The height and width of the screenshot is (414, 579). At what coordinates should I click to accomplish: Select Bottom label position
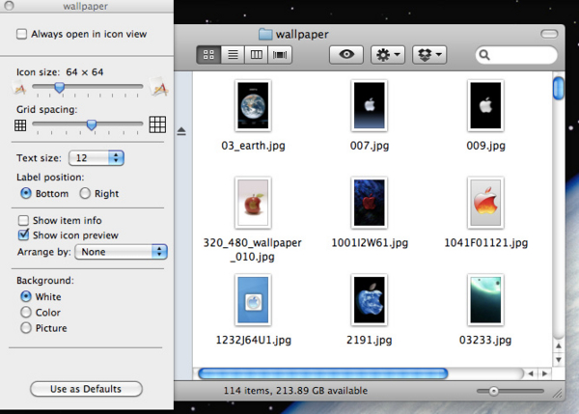tap(26, 193)
